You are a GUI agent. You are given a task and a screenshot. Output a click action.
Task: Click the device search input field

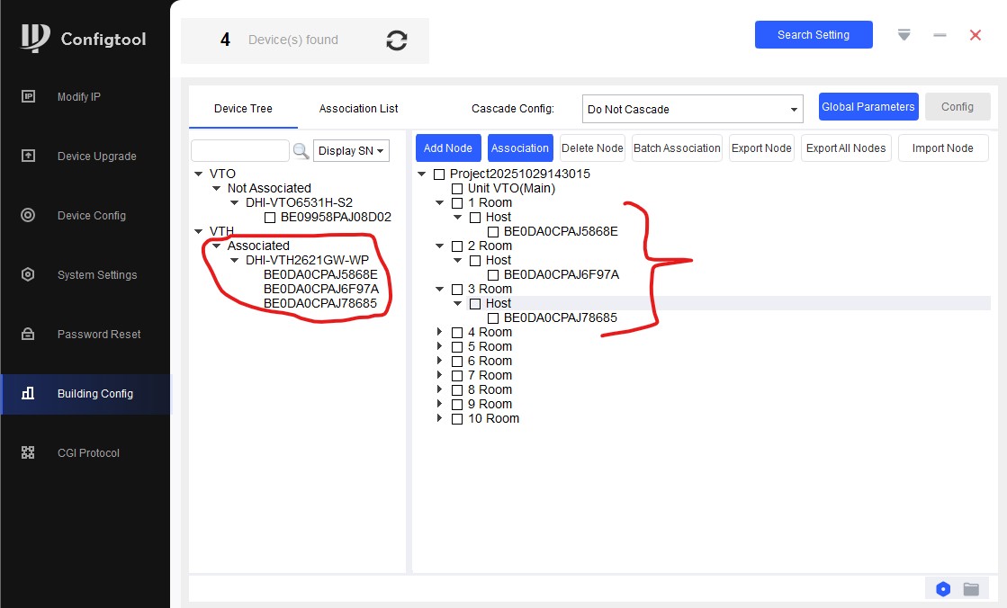[x=239, y=151]
